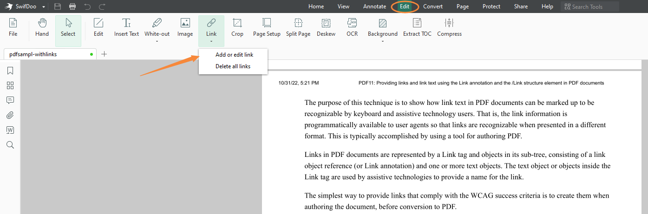Viewport: 648px width, 214px height.
Task: Expand the Background dropdown arrow
Action: [383, 41]
